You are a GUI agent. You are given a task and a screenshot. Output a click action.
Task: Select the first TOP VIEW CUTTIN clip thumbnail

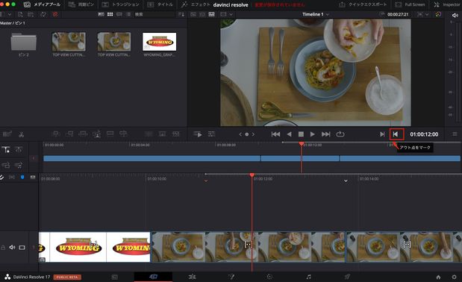(x=69, y=42)
